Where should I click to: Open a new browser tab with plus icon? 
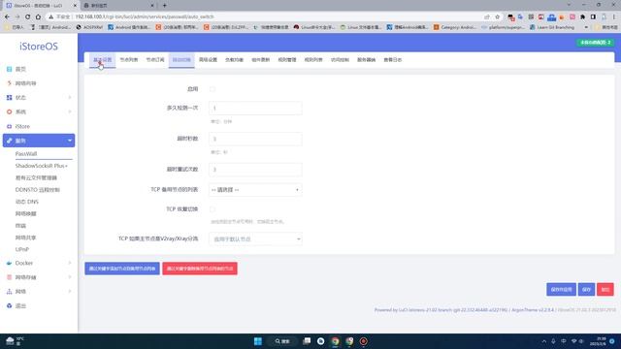(164, 5)
